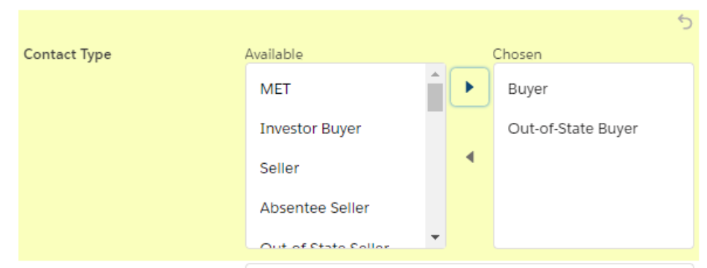Click the Chosen column heading

(517, 54)
